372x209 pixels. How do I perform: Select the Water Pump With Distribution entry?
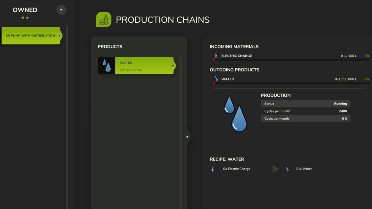[x=30, y=36]
